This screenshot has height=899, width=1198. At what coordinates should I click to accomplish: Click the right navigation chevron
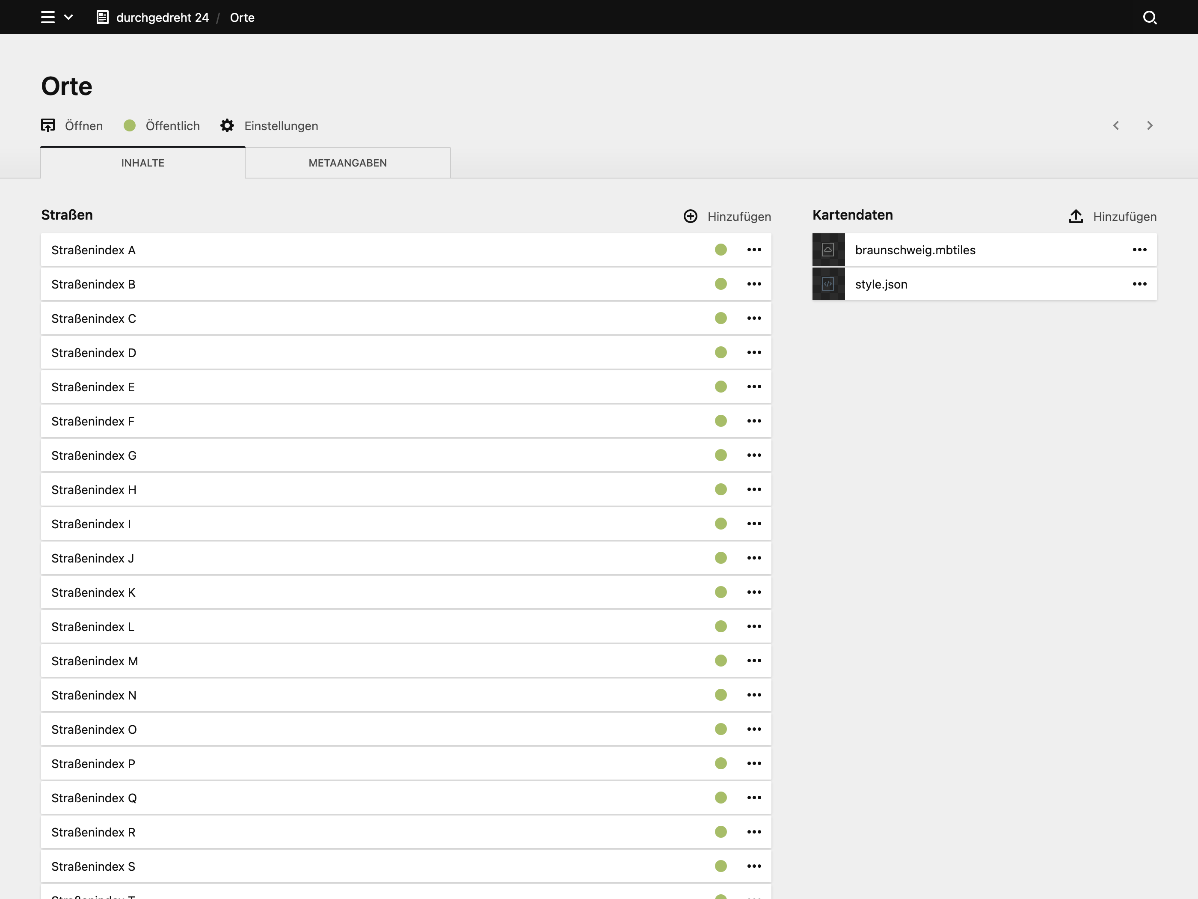[x=1150, y=125]
